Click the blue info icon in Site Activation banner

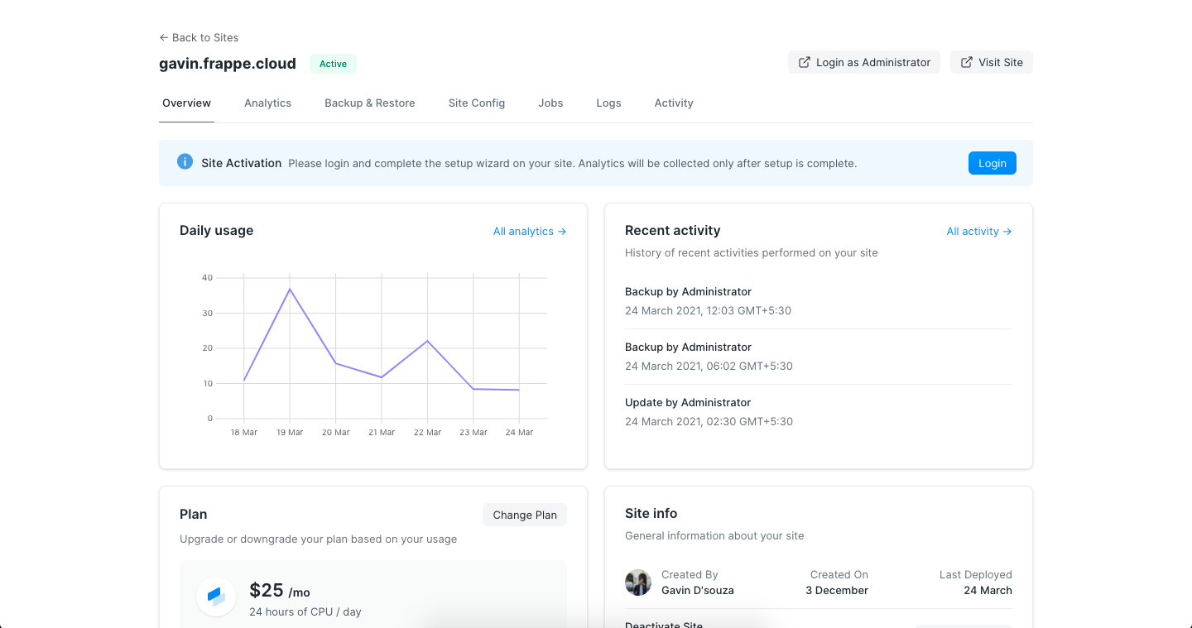pos(185,162)
